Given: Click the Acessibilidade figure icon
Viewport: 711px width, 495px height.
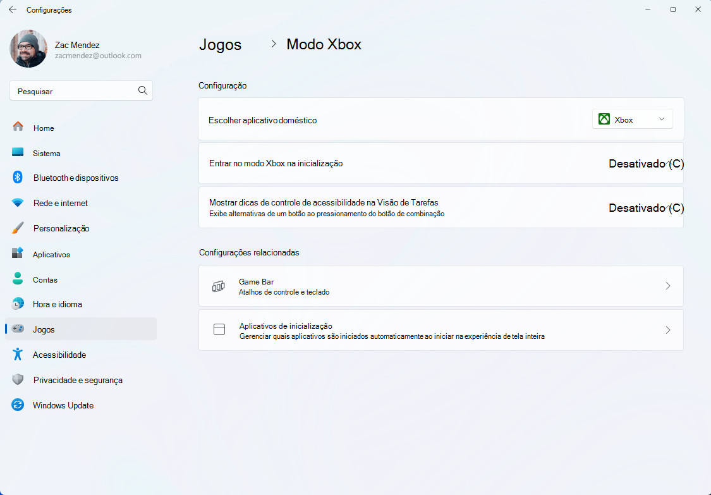Looking at the screenshot, I should point(18,354).
